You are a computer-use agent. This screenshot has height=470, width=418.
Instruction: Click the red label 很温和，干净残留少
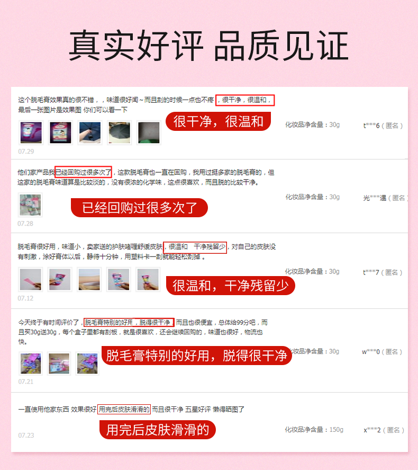click(x=230, y=286)
